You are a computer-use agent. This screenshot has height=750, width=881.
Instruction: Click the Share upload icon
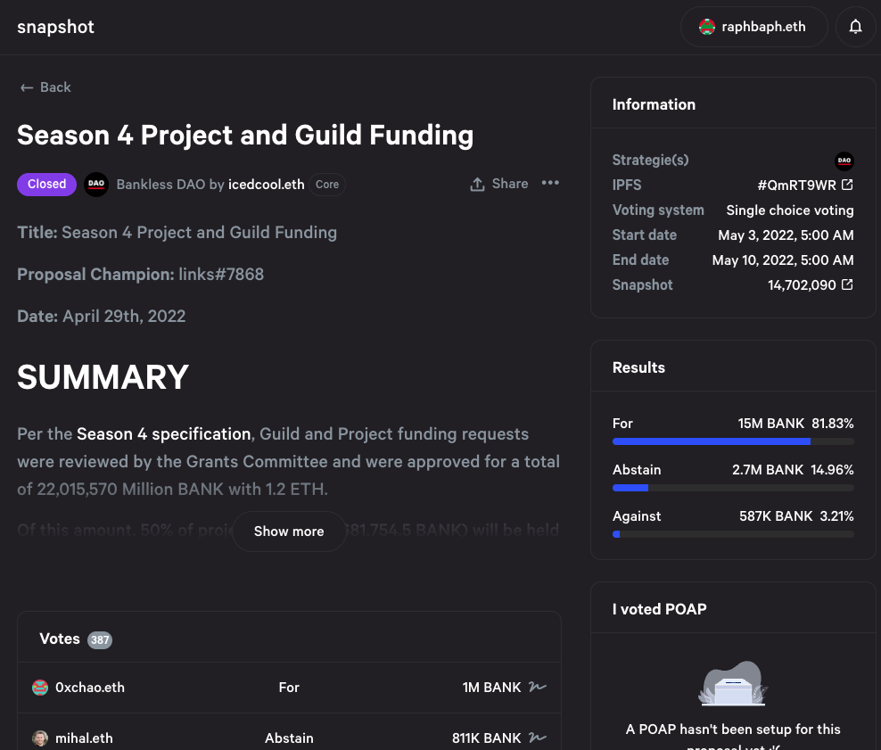click(477, 185)
